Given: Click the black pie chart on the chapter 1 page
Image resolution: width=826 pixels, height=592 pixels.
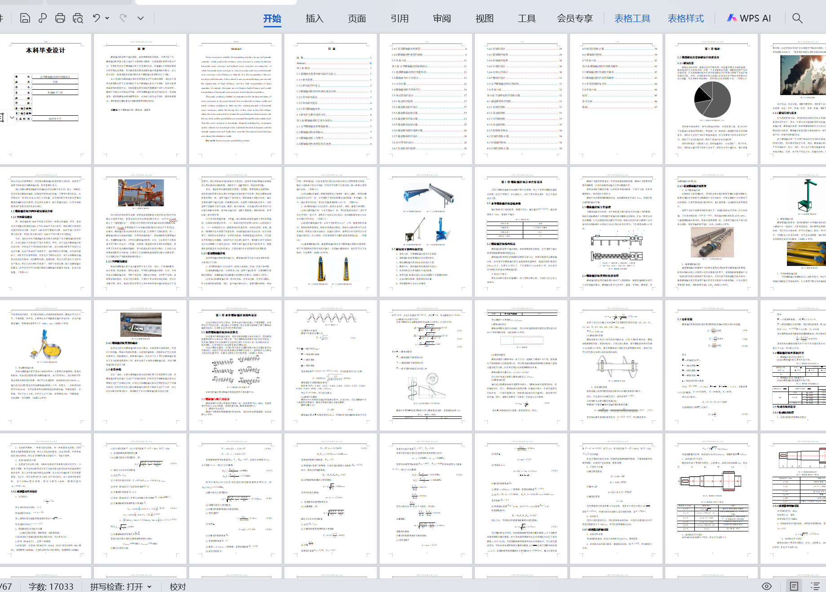Looking at the screenshot, I should coord(712,100).
